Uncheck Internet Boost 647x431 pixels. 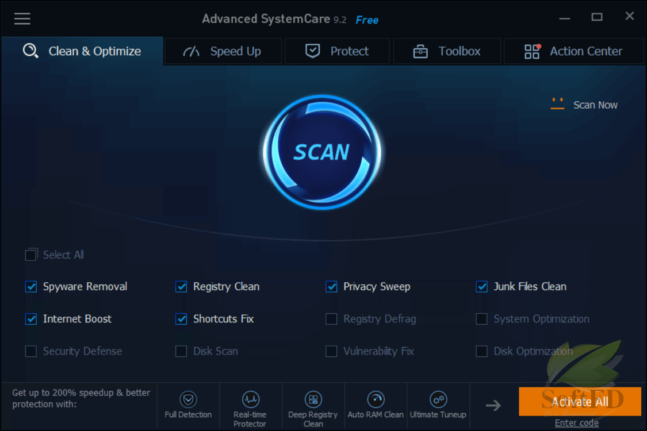click(31, 319)
